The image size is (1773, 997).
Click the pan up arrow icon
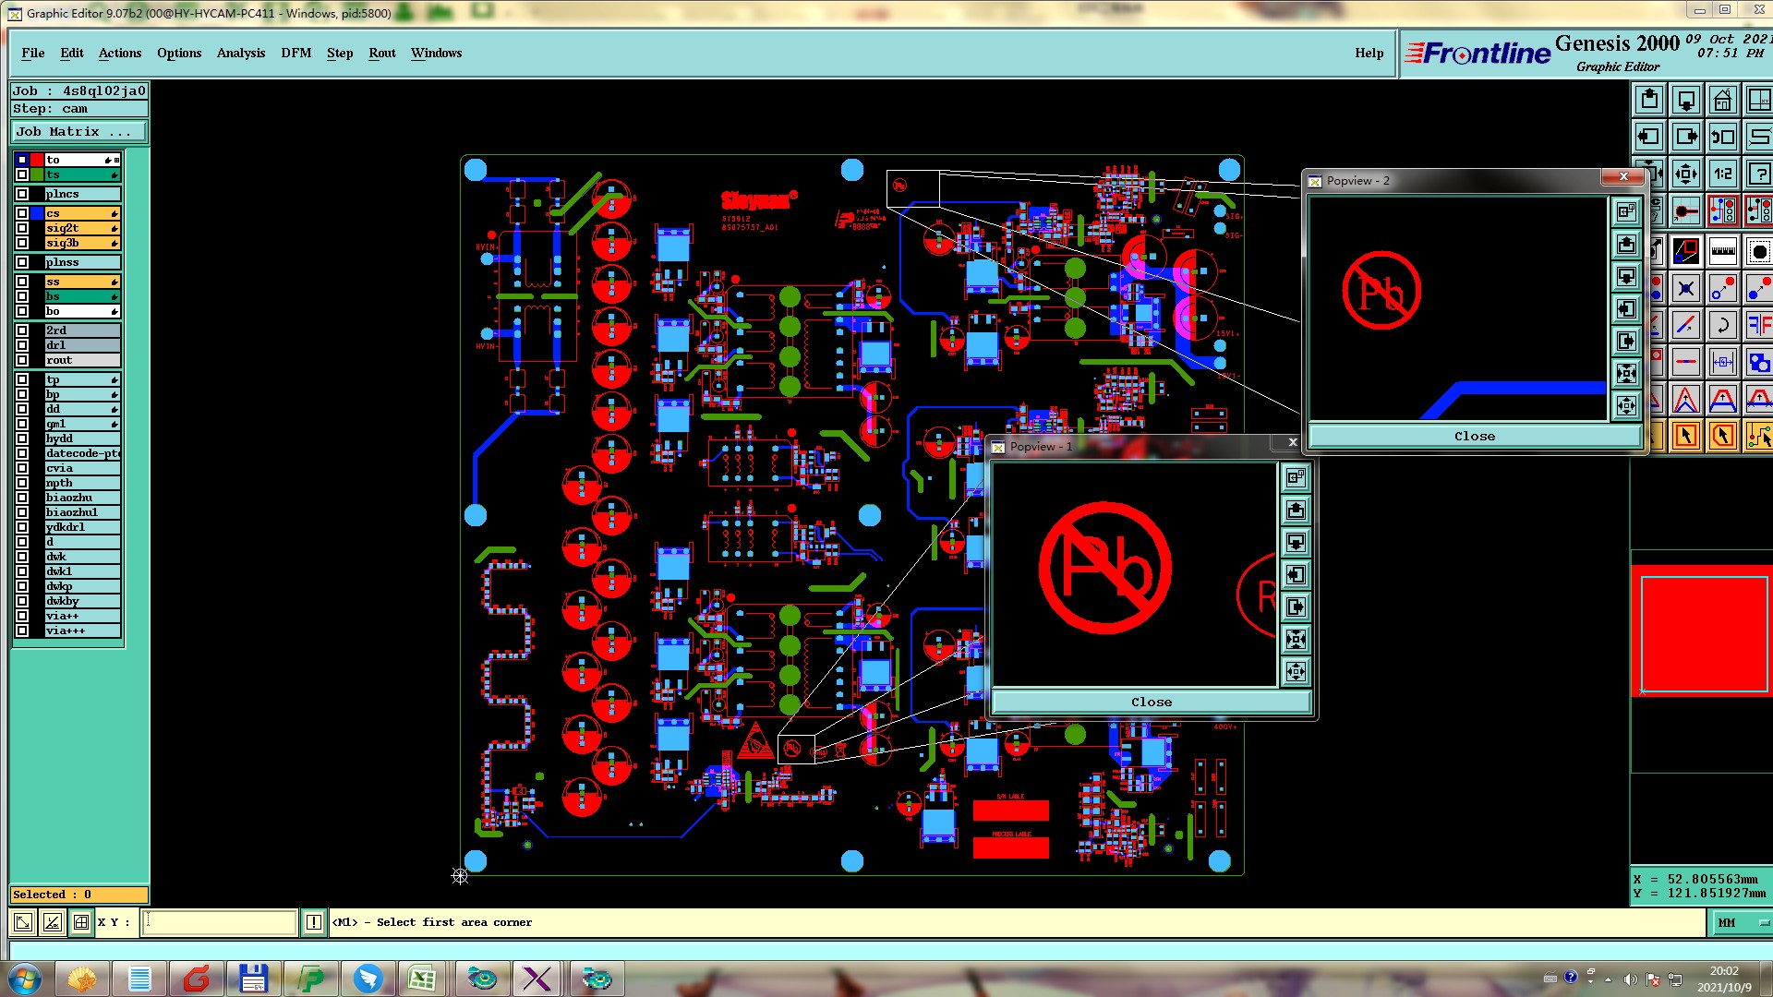tap(1649, 100)
